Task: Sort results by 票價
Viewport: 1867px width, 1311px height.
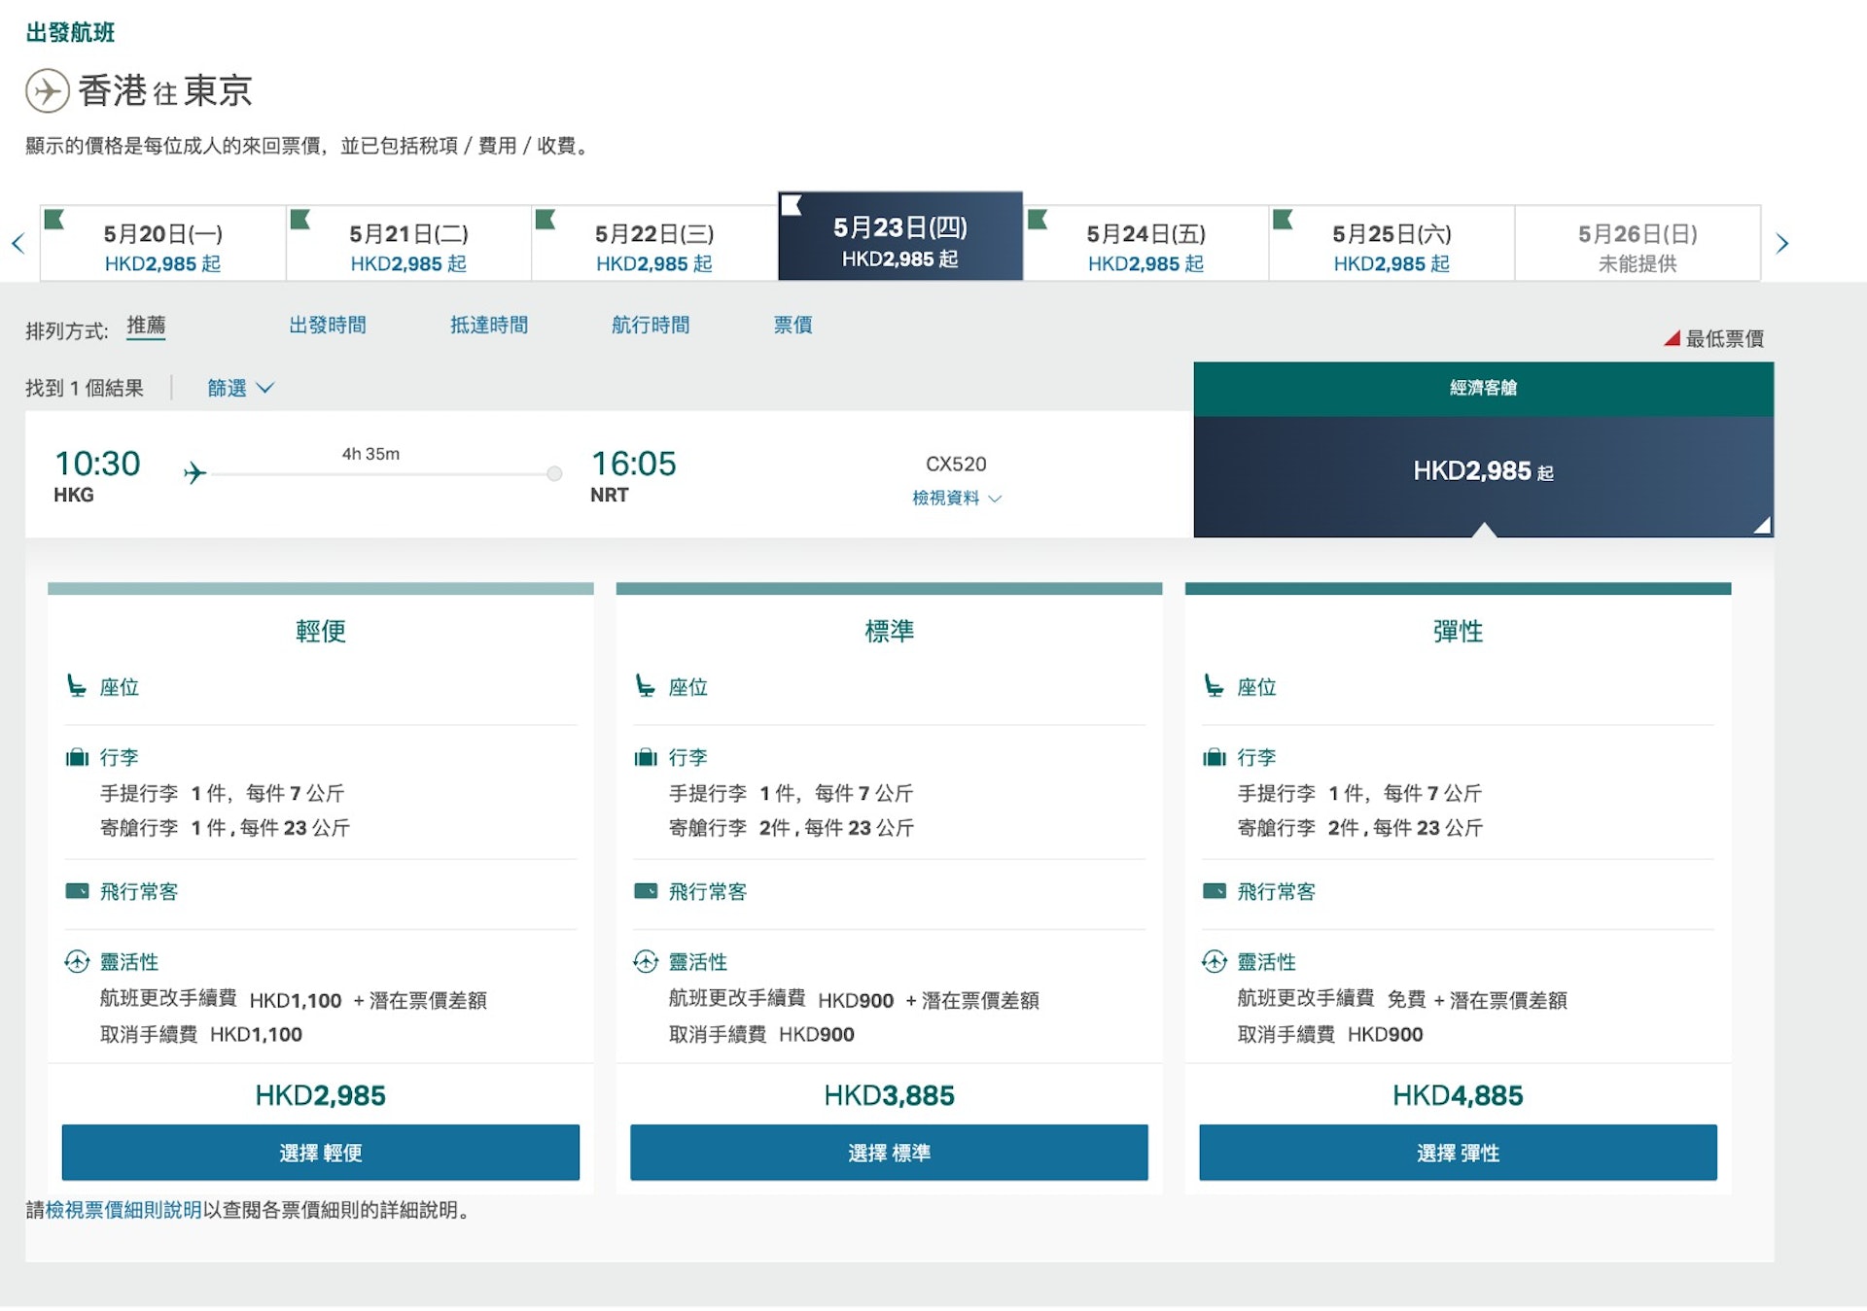Action: tap(793, 325)
